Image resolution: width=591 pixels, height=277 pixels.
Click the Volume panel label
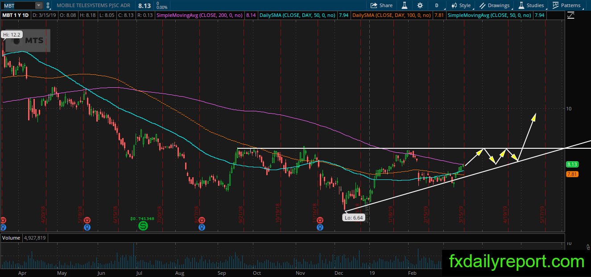pyautogui.click(x=11, y=238)
